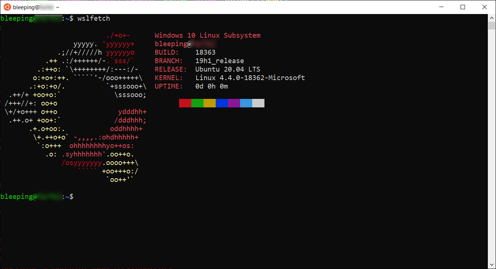496x269 pixels.
Task: Minimize the terminal window
Action: 442,7
